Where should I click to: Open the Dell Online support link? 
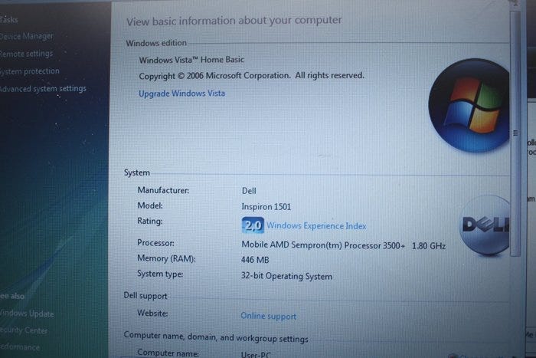tap(268, 317)
